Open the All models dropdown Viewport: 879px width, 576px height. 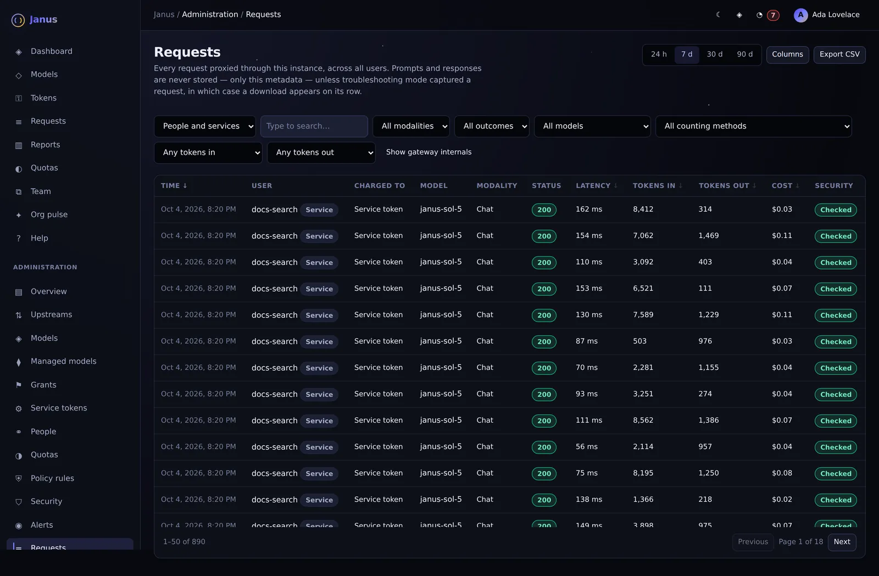pyautogui.click(x=592, y=126)
